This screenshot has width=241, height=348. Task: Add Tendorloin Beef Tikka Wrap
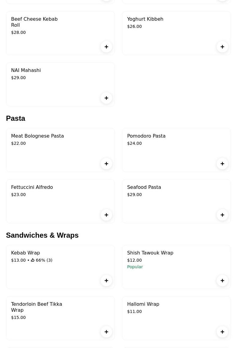(x=106, y=332)
